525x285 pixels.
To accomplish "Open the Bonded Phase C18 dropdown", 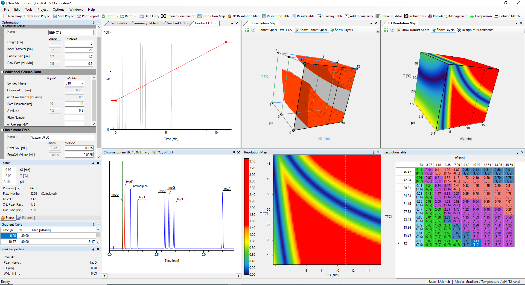I will tap(81, 83).
